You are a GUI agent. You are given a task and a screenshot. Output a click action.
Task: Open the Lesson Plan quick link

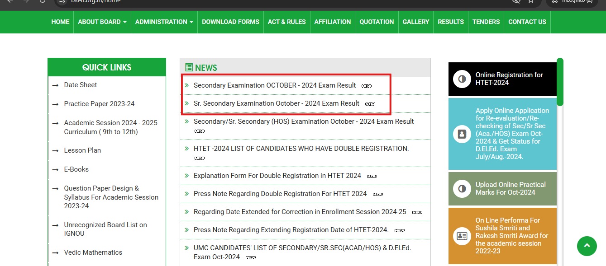tap(82, 150)
